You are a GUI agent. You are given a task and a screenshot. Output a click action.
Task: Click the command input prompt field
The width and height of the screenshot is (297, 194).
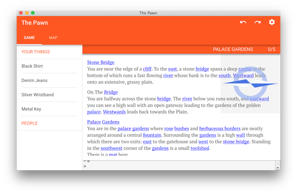click(179, 166)
